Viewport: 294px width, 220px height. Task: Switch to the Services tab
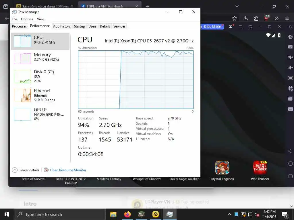pyautogui.click(x=119, y=26)
